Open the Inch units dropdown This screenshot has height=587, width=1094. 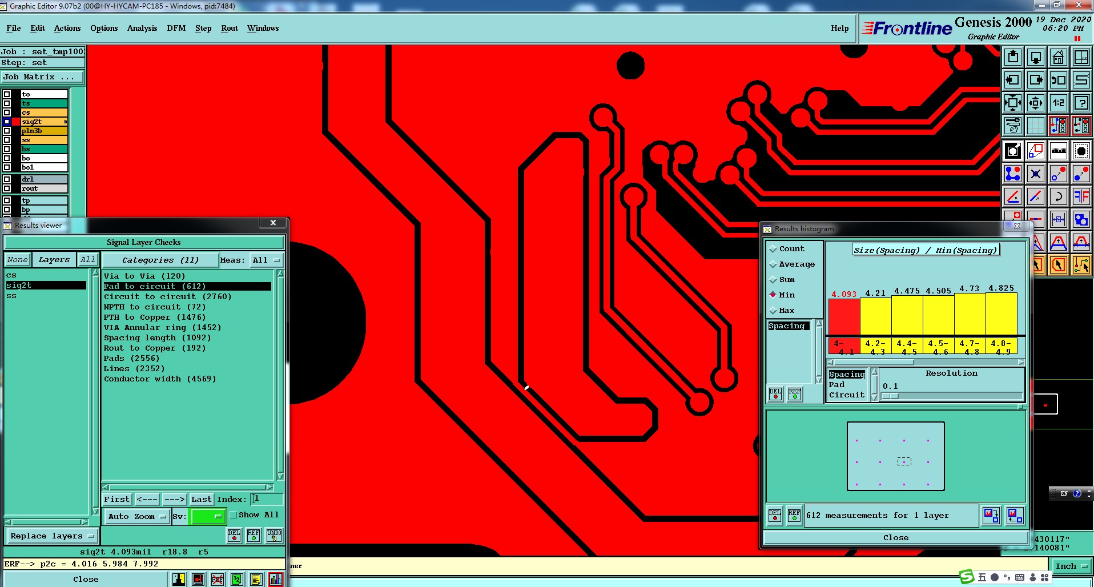tap(1072, 566)
